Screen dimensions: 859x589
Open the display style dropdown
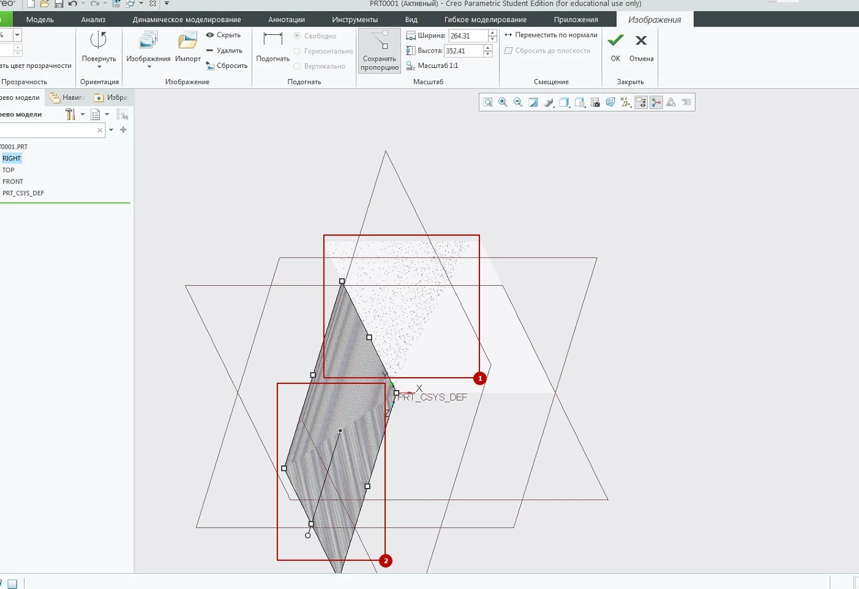(x=565, y=102)
